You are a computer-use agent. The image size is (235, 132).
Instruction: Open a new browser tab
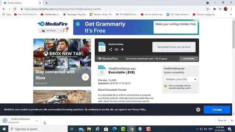47,3
